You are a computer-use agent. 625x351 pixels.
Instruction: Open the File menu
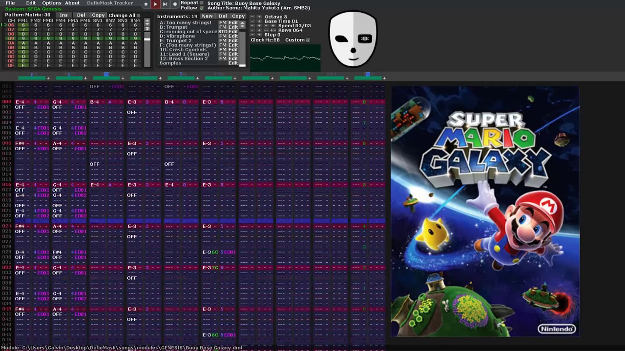(10, 3)
